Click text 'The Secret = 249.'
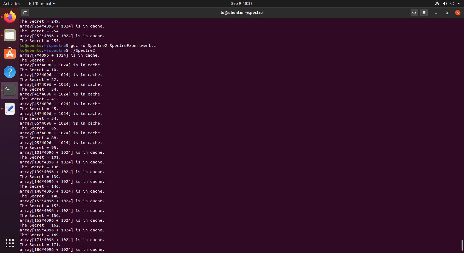 pyautogui.click(x=40, y=21)
